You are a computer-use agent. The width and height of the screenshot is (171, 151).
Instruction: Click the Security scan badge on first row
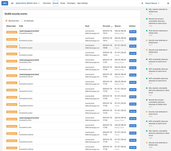[12, 32]
